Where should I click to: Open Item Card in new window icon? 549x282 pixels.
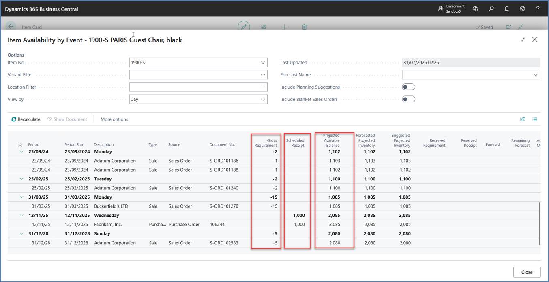coord(508,27)
